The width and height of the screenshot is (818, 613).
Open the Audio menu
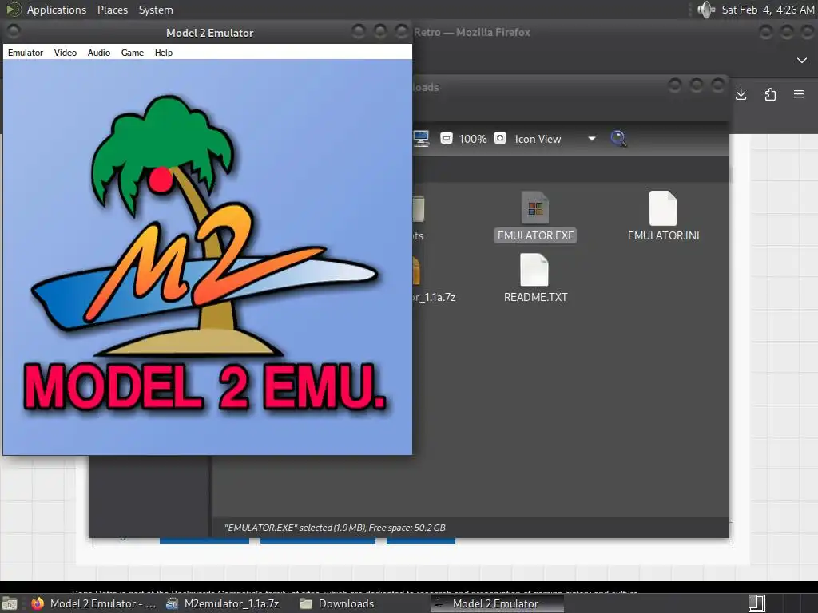pos(98,53)
